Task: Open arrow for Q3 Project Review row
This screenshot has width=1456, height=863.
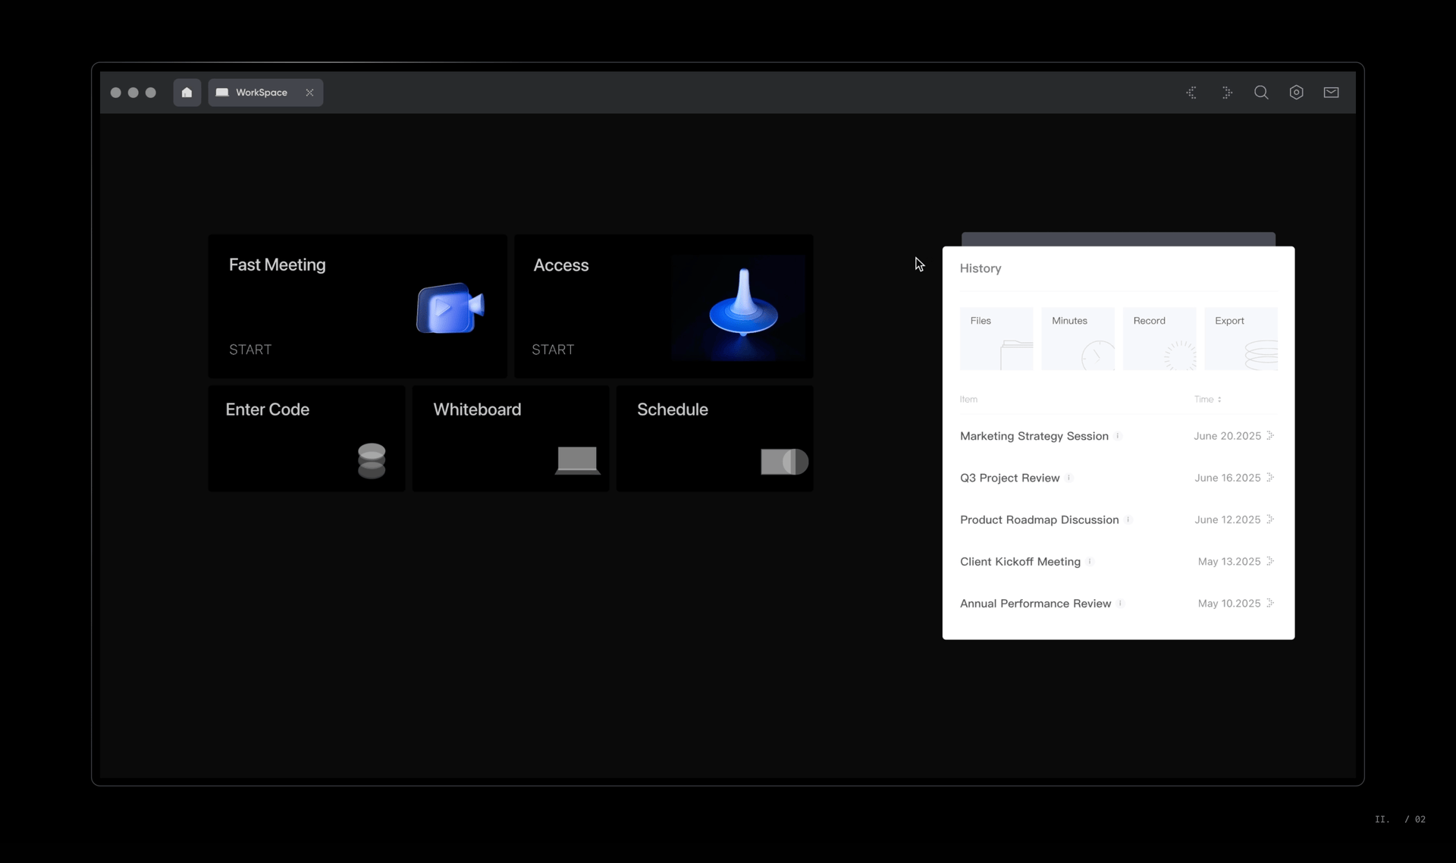Action: coord(1270,477)
